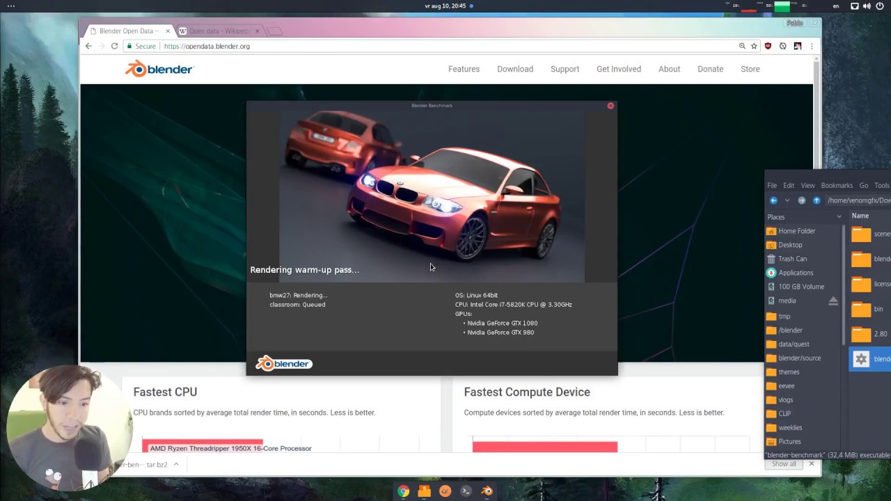Click the Blender logo on website header

pos(159,68)
